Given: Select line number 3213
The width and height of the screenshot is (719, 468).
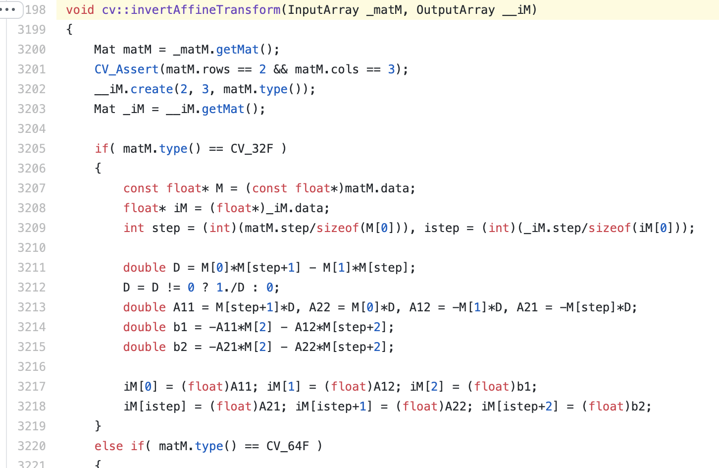Looking at the screenshot, I should (32, 307).
